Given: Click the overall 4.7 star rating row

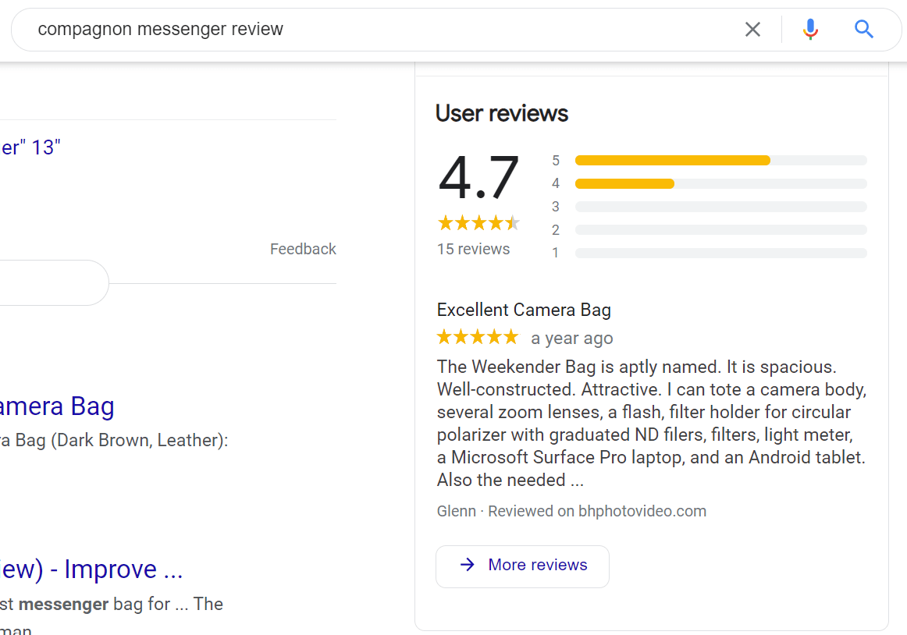Looking at the screenshot, I should pyautogui.click(x=479, y=222).
